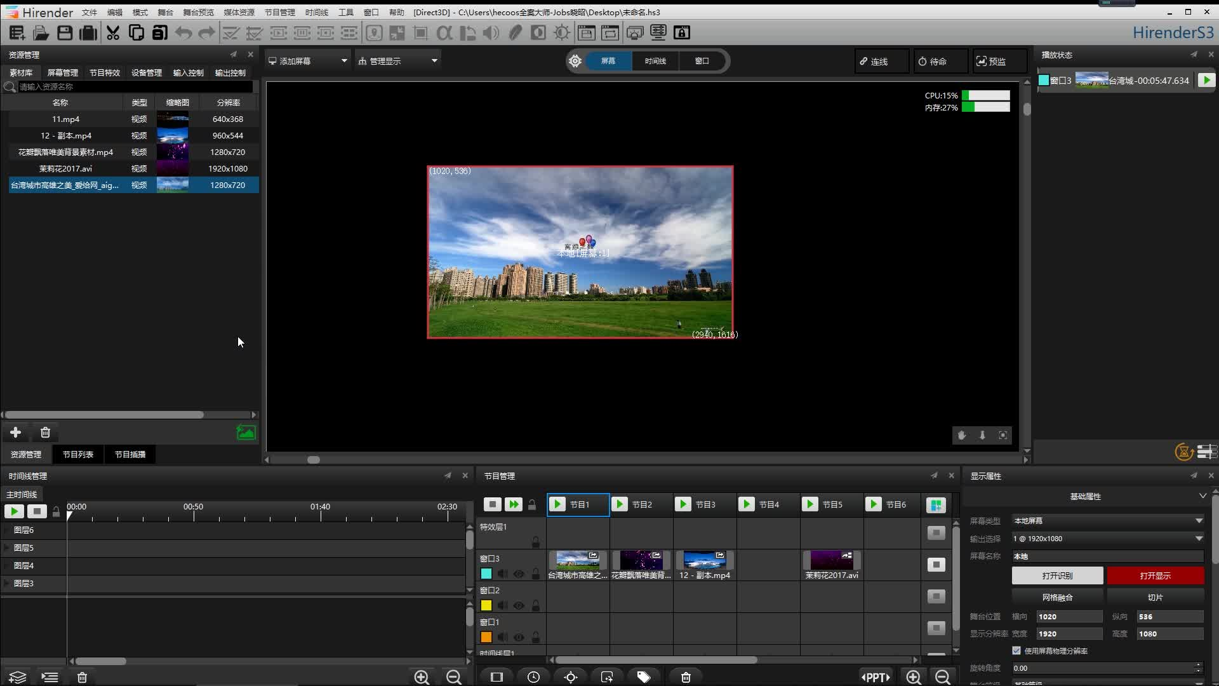Open the 舞台预览 menu
This screenshot has height=686, width=1219.
tap(198, 13)
